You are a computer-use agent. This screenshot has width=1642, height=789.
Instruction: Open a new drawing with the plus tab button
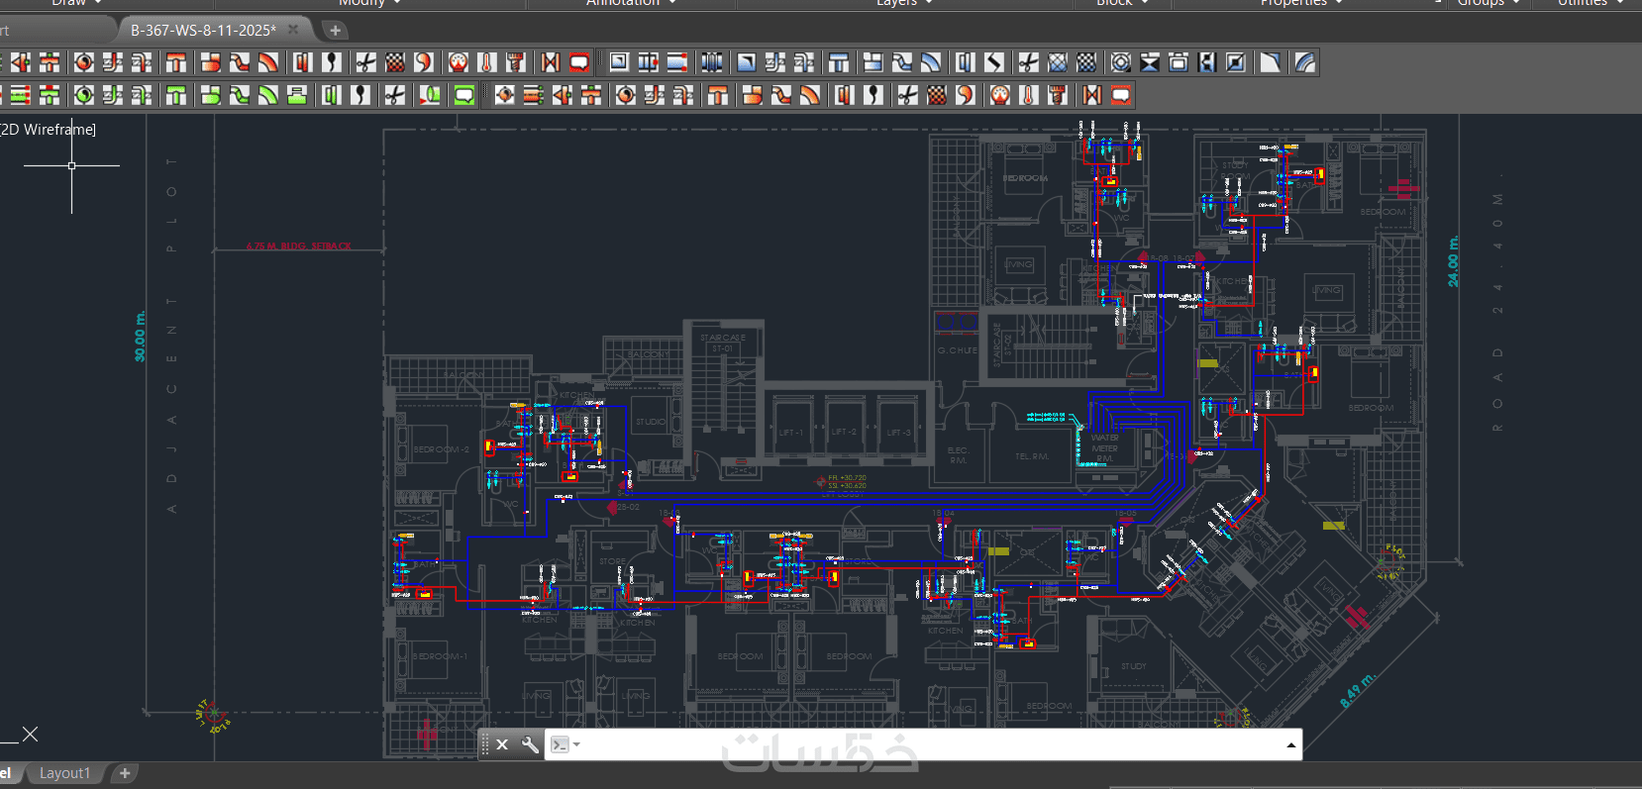pyautogui.click(x=335, y=30)
